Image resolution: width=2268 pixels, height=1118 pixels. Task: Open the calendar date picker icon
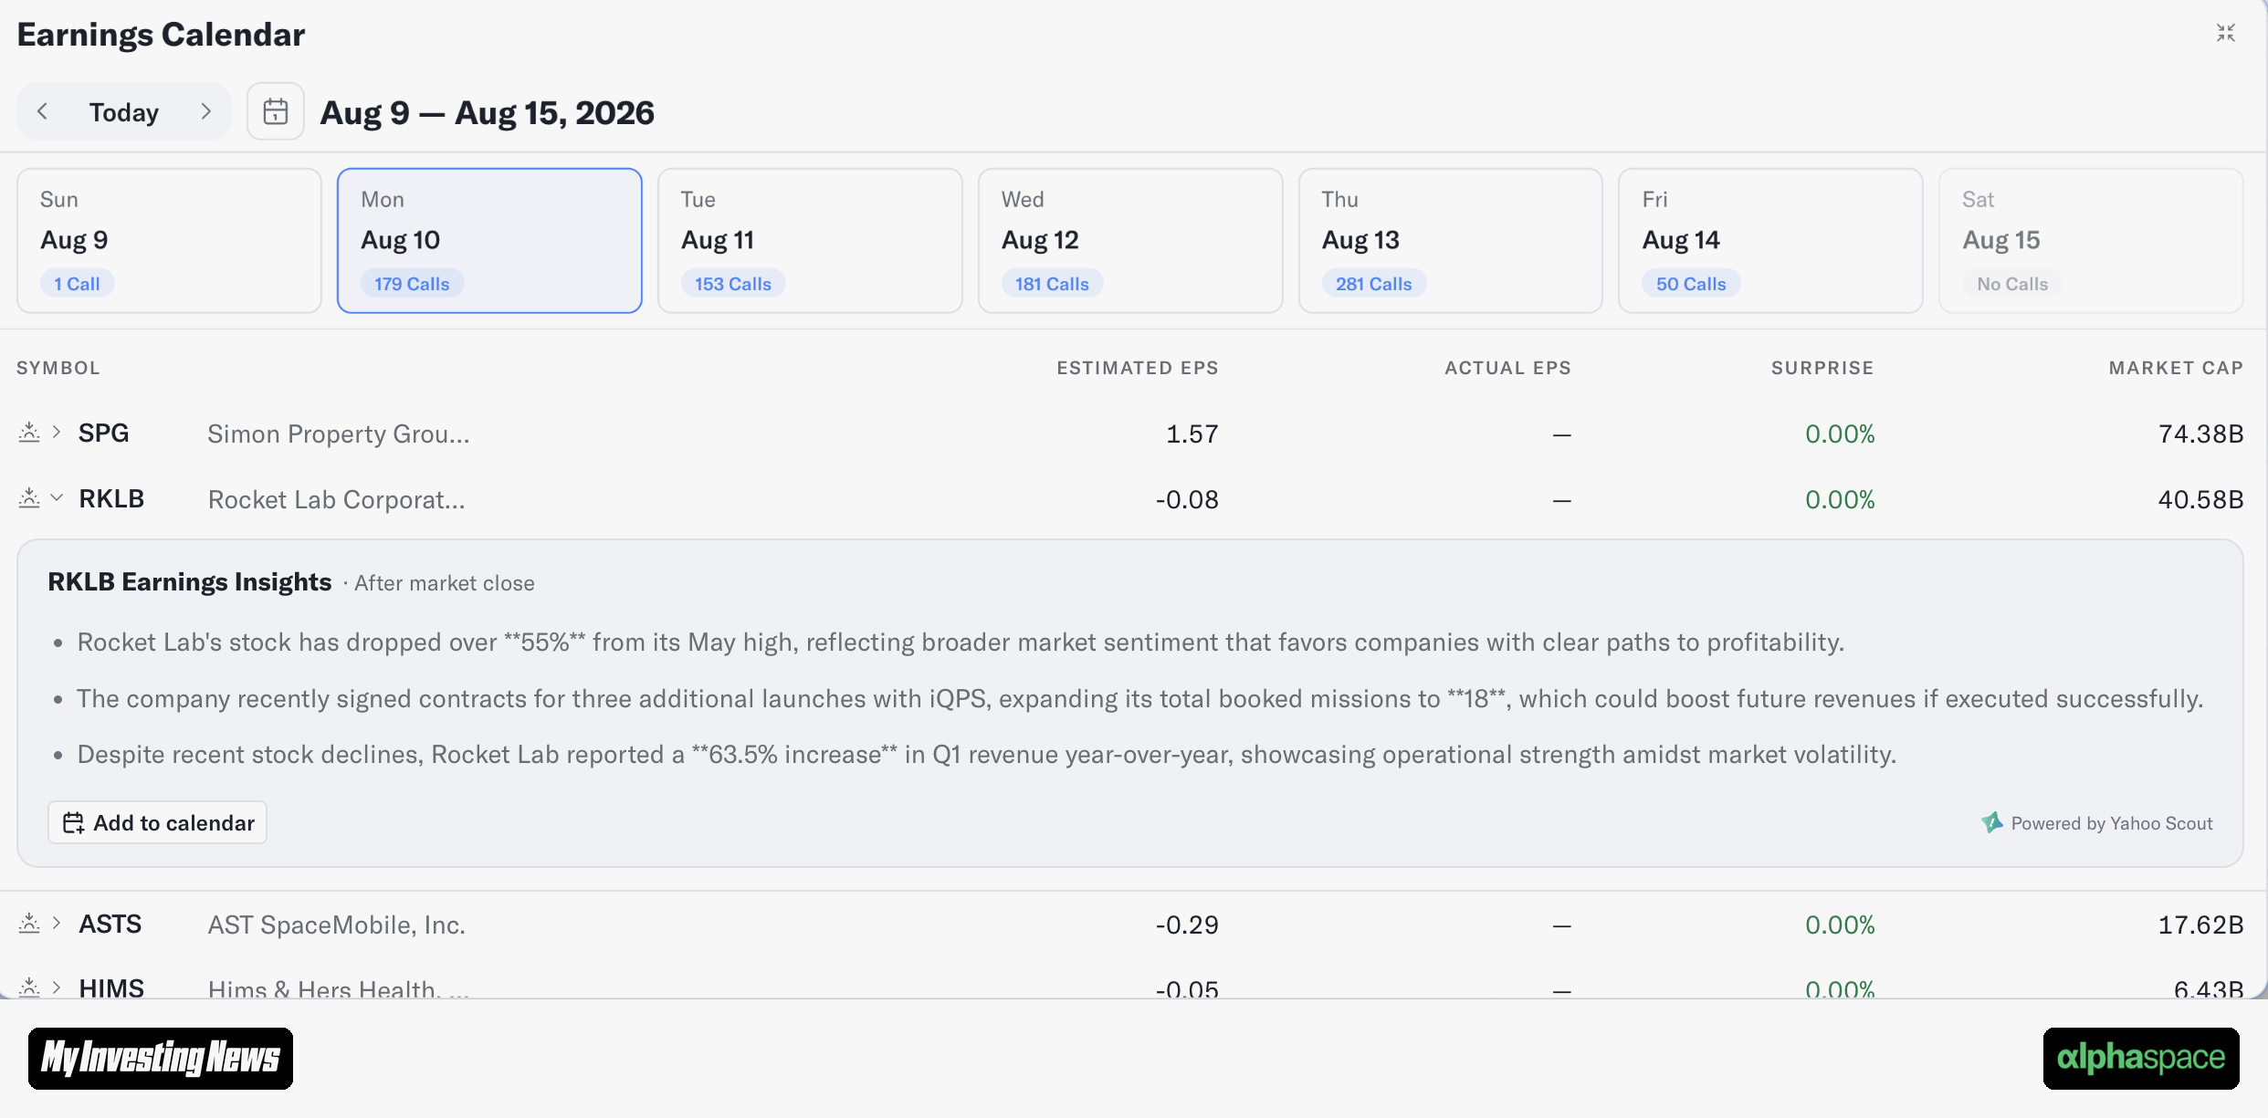pyautogui.click(x=276, y=111)
